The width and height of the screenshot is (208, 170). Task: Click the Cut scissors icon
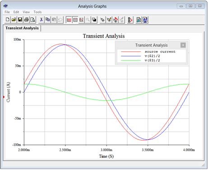[42, 20]
